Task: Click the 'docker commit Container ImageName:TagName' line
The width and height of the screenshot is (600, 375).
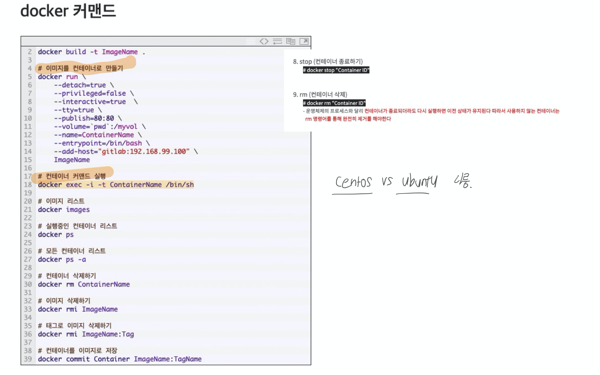Action: point(120,359)
